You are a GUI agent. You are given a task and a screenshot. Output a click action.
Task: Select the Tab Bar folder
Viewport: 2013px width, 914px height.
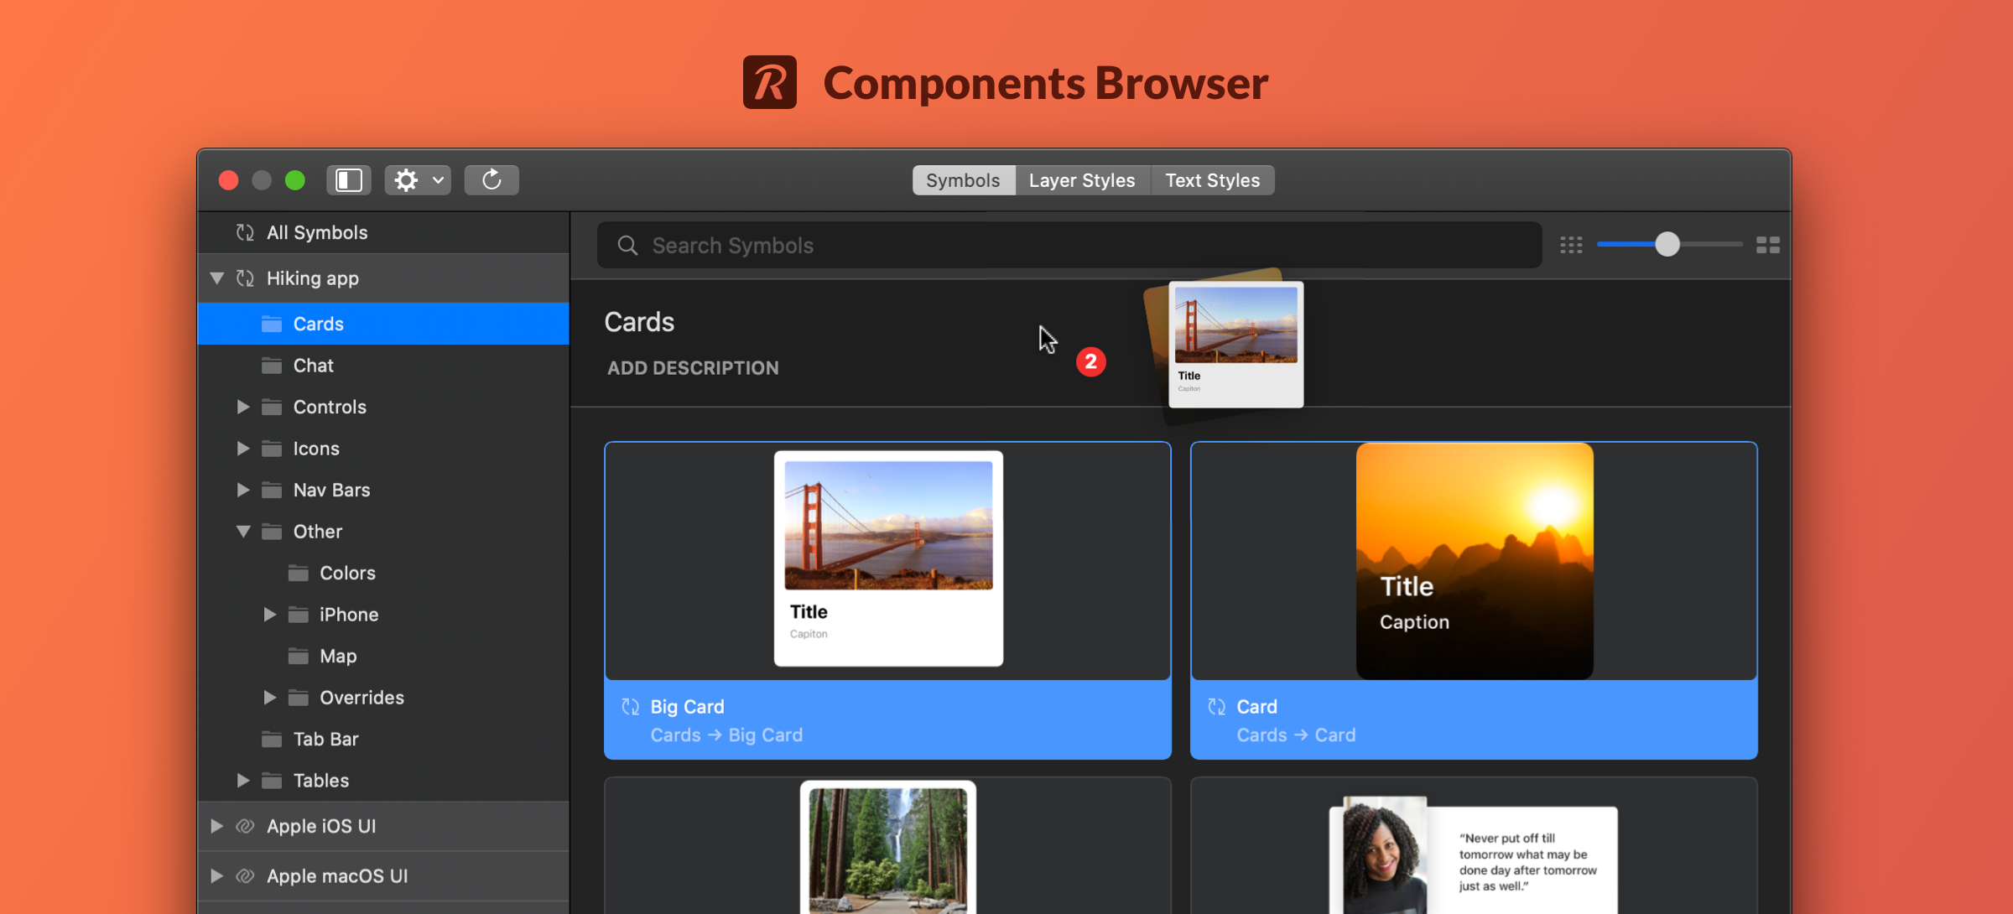coord(383,739)
